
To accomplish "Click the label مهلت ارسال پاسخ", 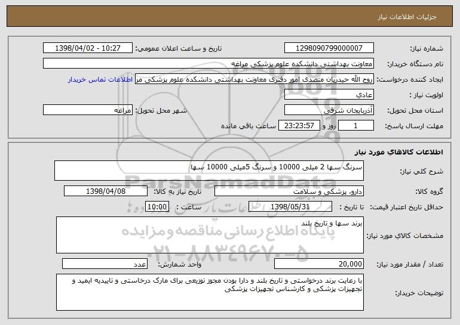I will click(414, 126).
